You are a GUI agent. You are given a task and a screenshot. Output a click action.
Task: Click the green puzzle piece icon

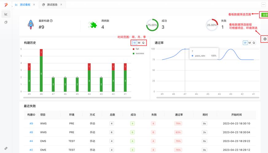click(x=93, y=25)
